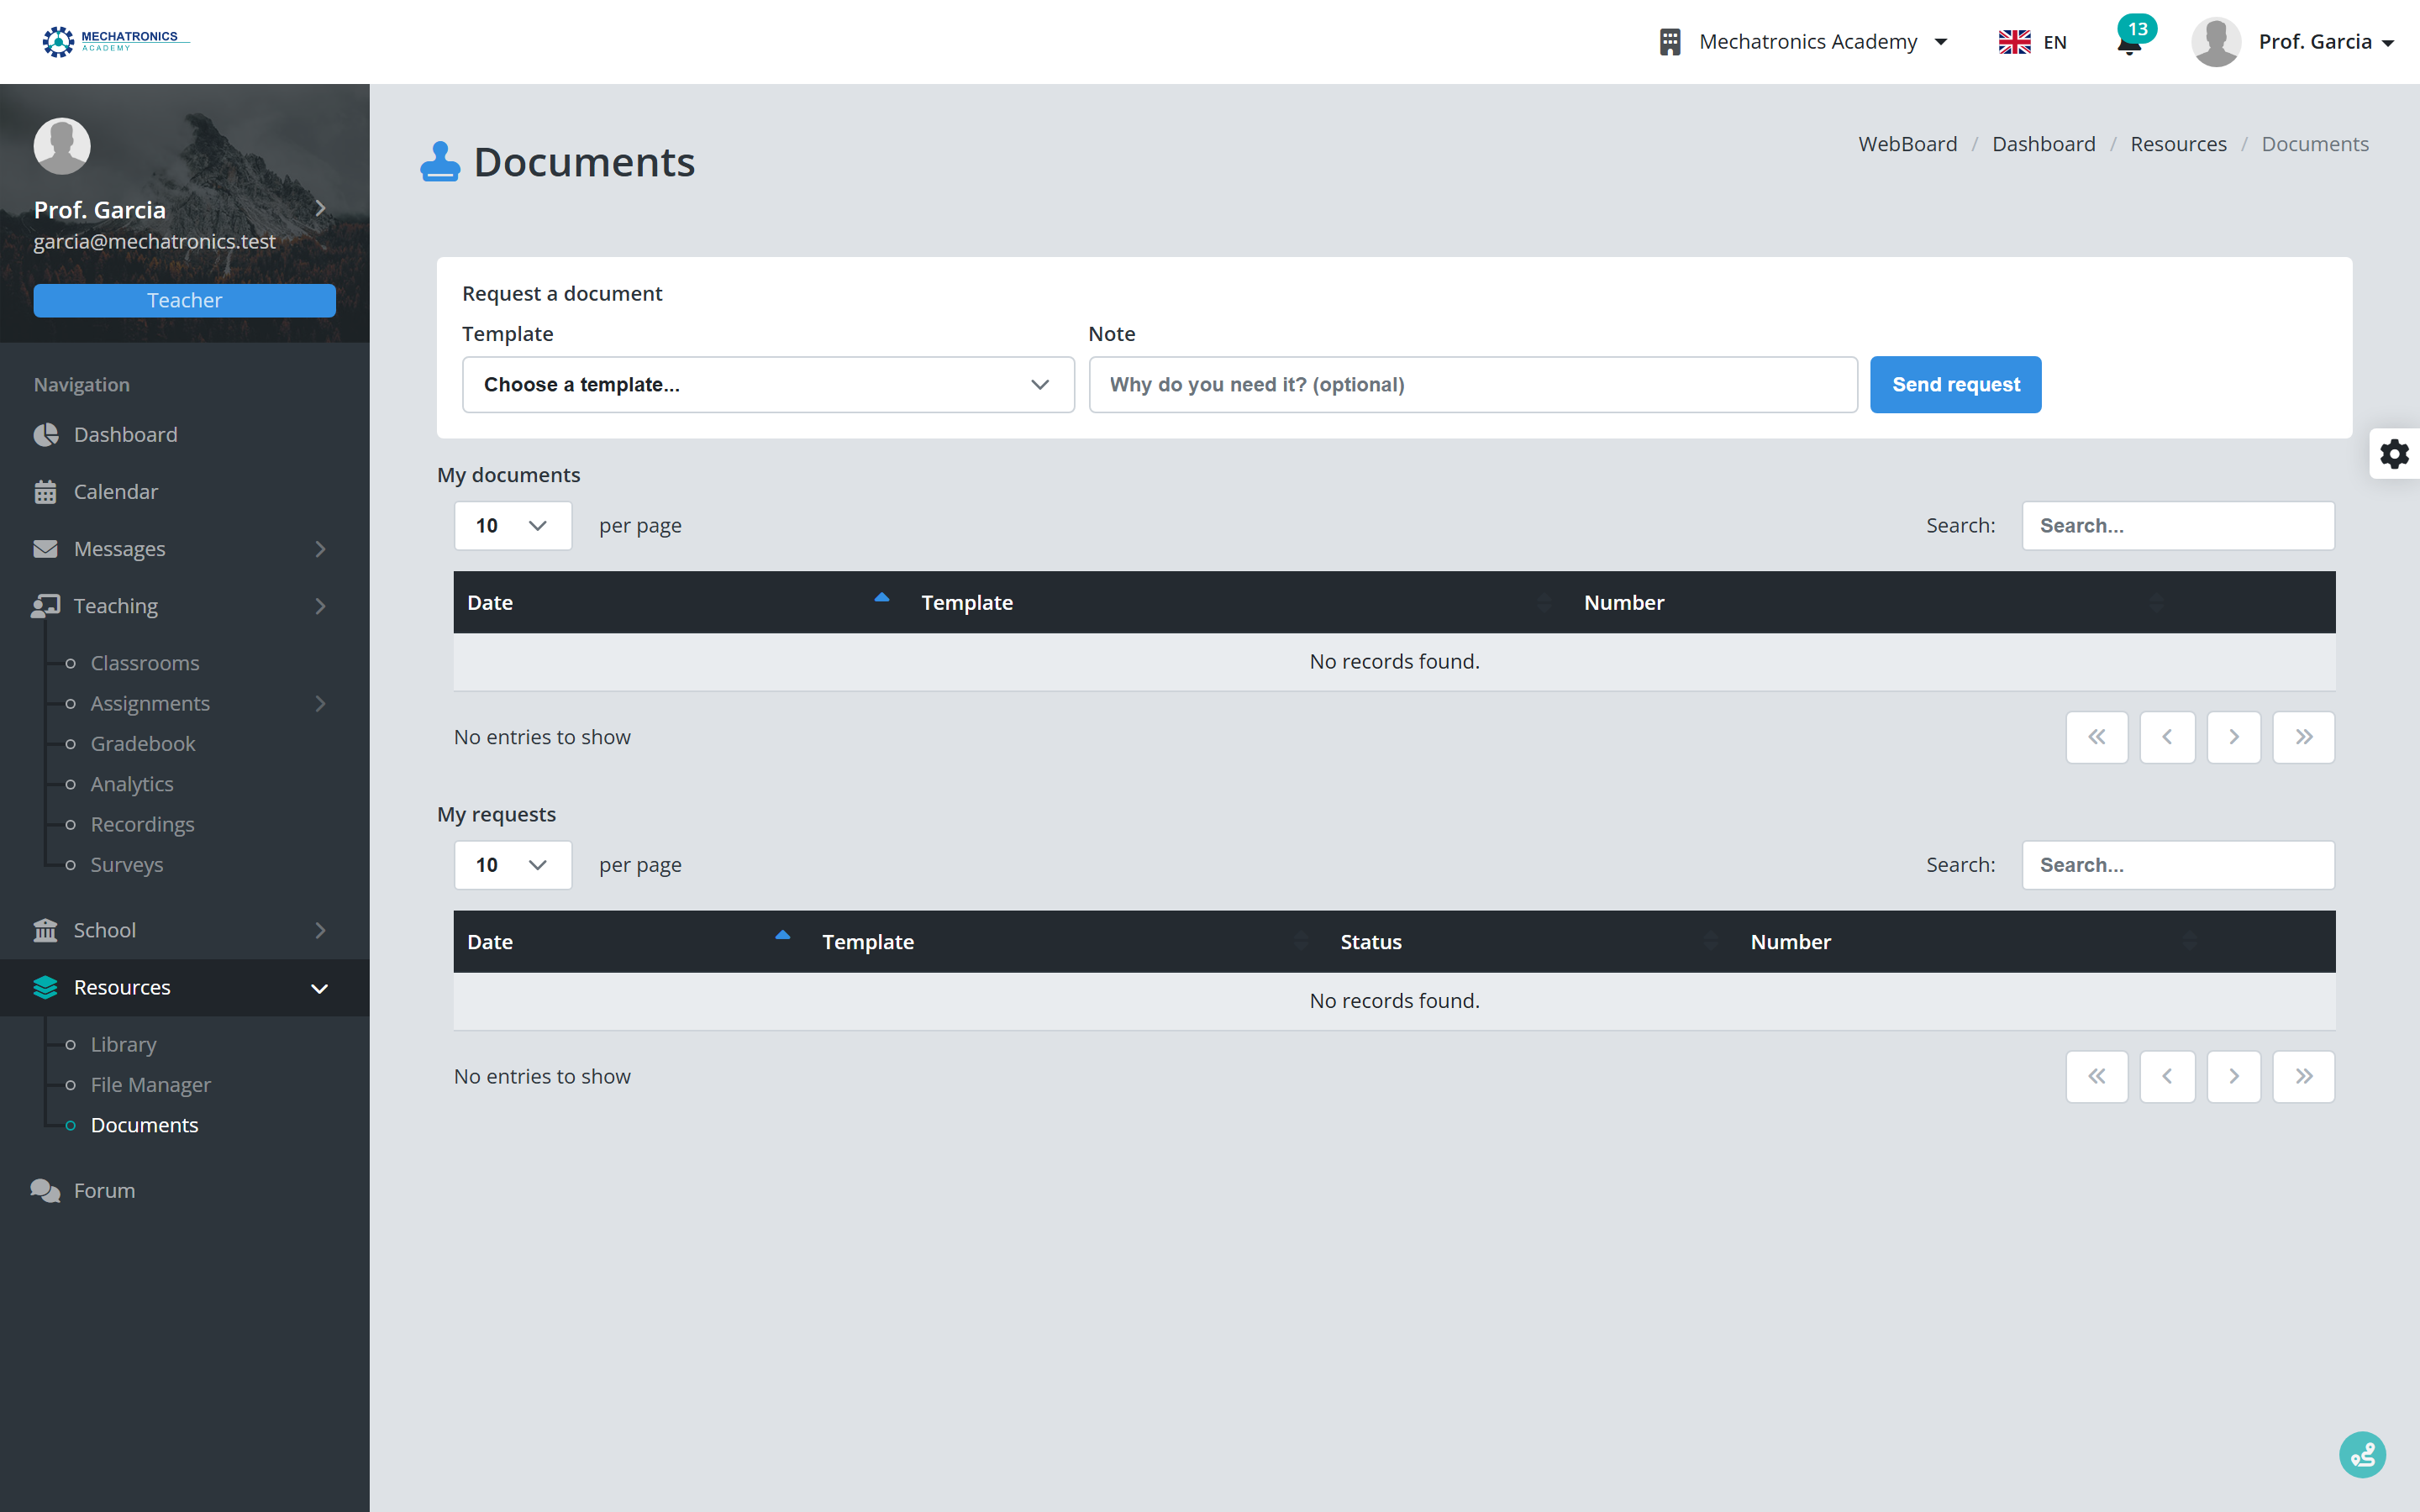Viewport: 2420px width, 1512px height.
Task: Sort My documents by Date column
Action: (x=680, y=603)
